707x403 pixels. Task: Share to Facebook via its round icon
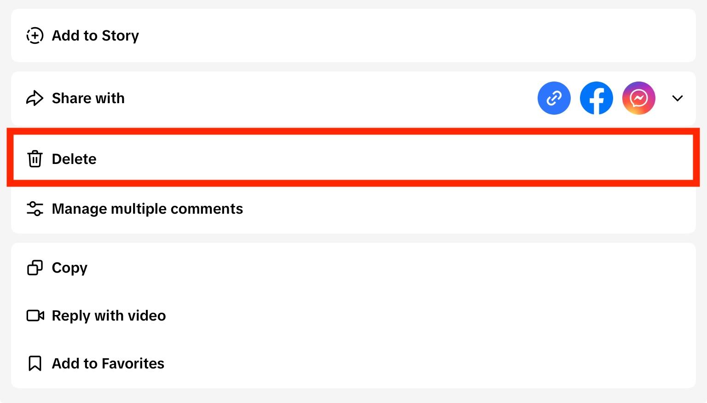tap(596, 98)
